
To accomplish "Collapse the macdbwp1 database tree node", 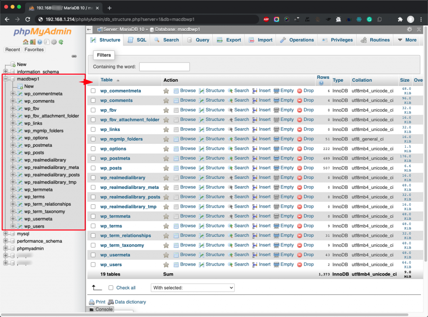I will 5,79.
